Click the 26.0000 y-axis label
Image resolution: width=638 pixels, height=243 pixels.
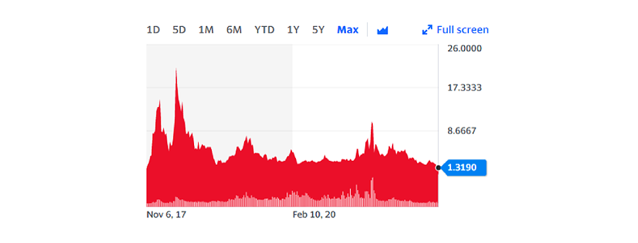click(x=464, y=49)
